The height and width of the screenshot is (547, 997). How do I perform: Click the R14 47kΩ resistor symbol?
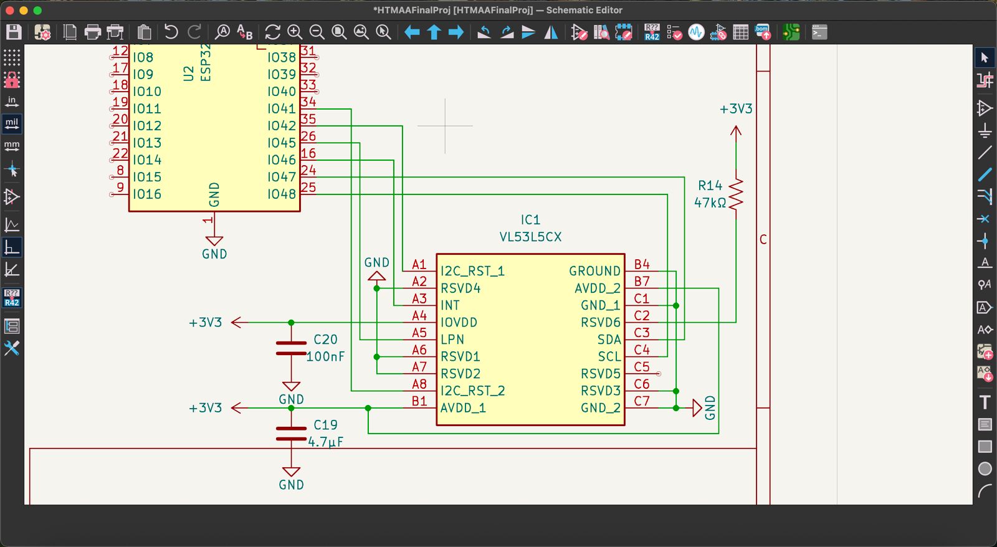736,194
